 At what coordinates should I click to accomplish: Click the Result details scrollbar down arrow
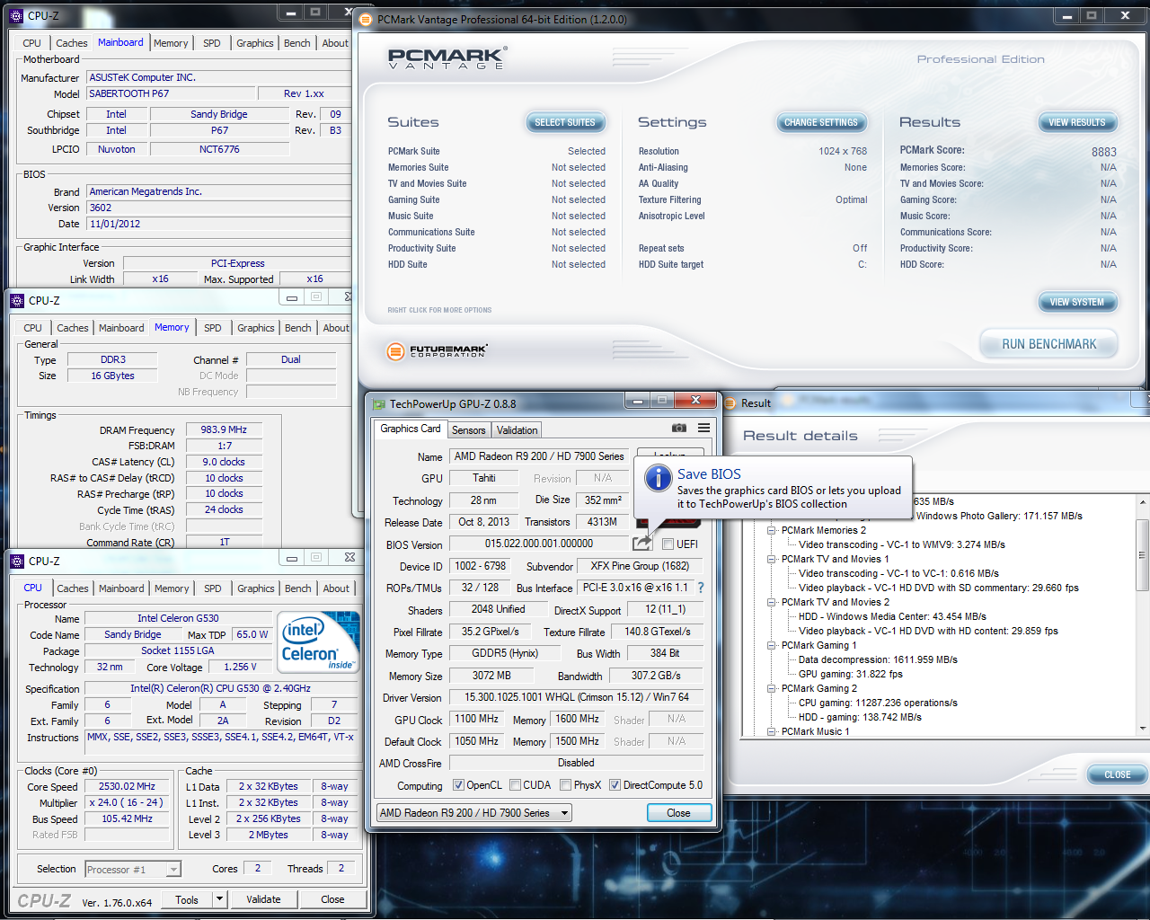1142,728
